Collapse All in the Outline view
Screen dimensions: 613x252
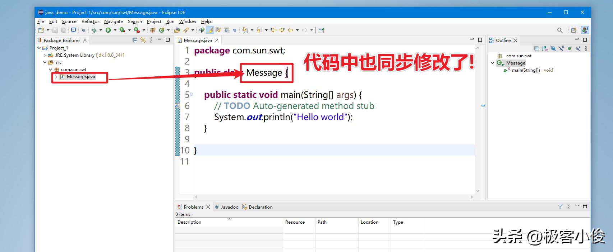coord(536,48)
